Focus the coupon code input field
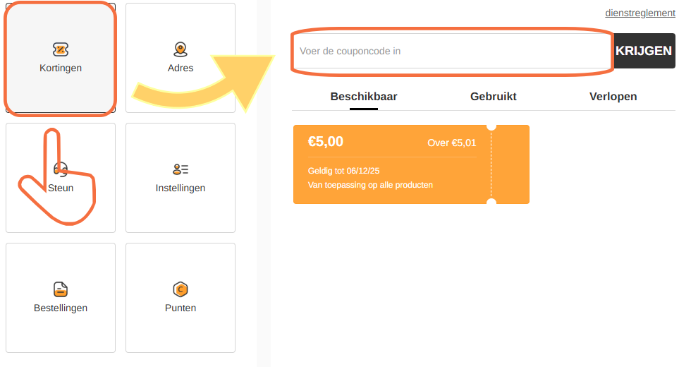Viewport: 679px width, 367px height. coord(451,51)
